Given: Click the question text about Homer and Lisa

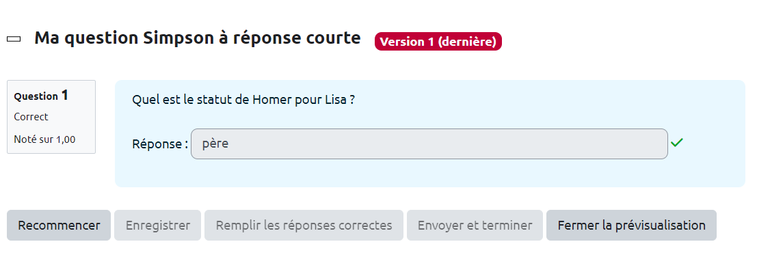Looking at the screenshot, I should (x=243, y=100).
